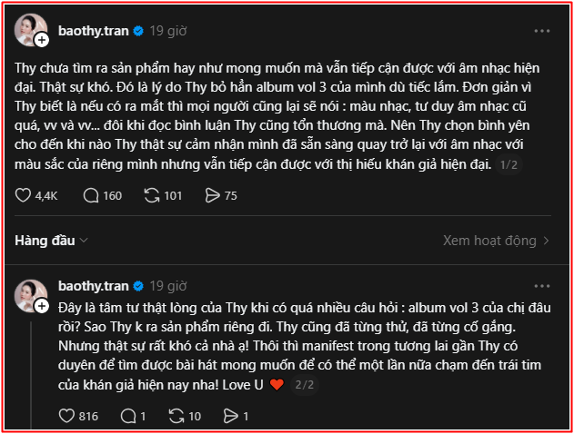Click the 2/2 thread indicator
574x434 pixels.
[x=307, y=385]
